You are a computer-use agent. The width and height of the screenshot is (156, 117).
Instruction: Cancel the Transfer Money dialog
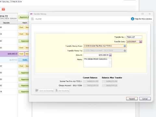click(145, 99)
